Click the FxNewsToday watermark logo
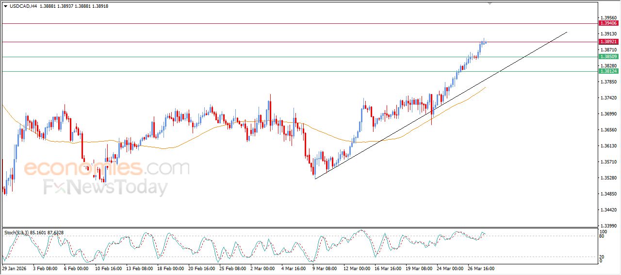The width and height of the screenshot is (621, 275). pos(106,187)
